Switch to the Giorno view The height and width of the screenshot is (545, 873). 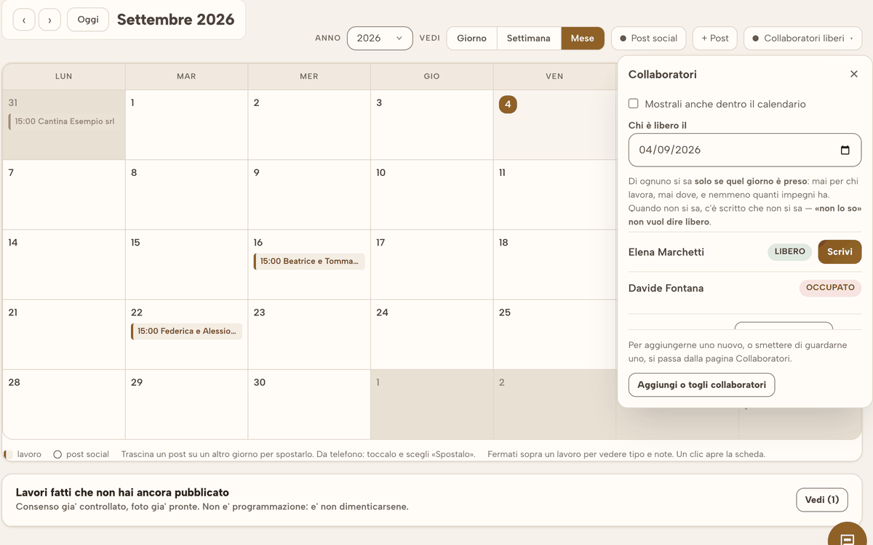471,39
